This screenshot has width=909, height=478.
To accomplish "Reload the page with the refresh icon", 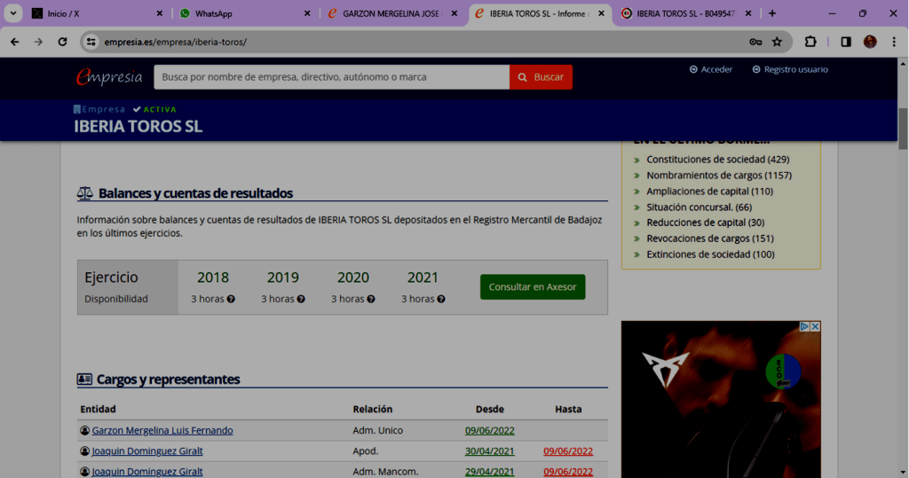I will tap(62, 42).
